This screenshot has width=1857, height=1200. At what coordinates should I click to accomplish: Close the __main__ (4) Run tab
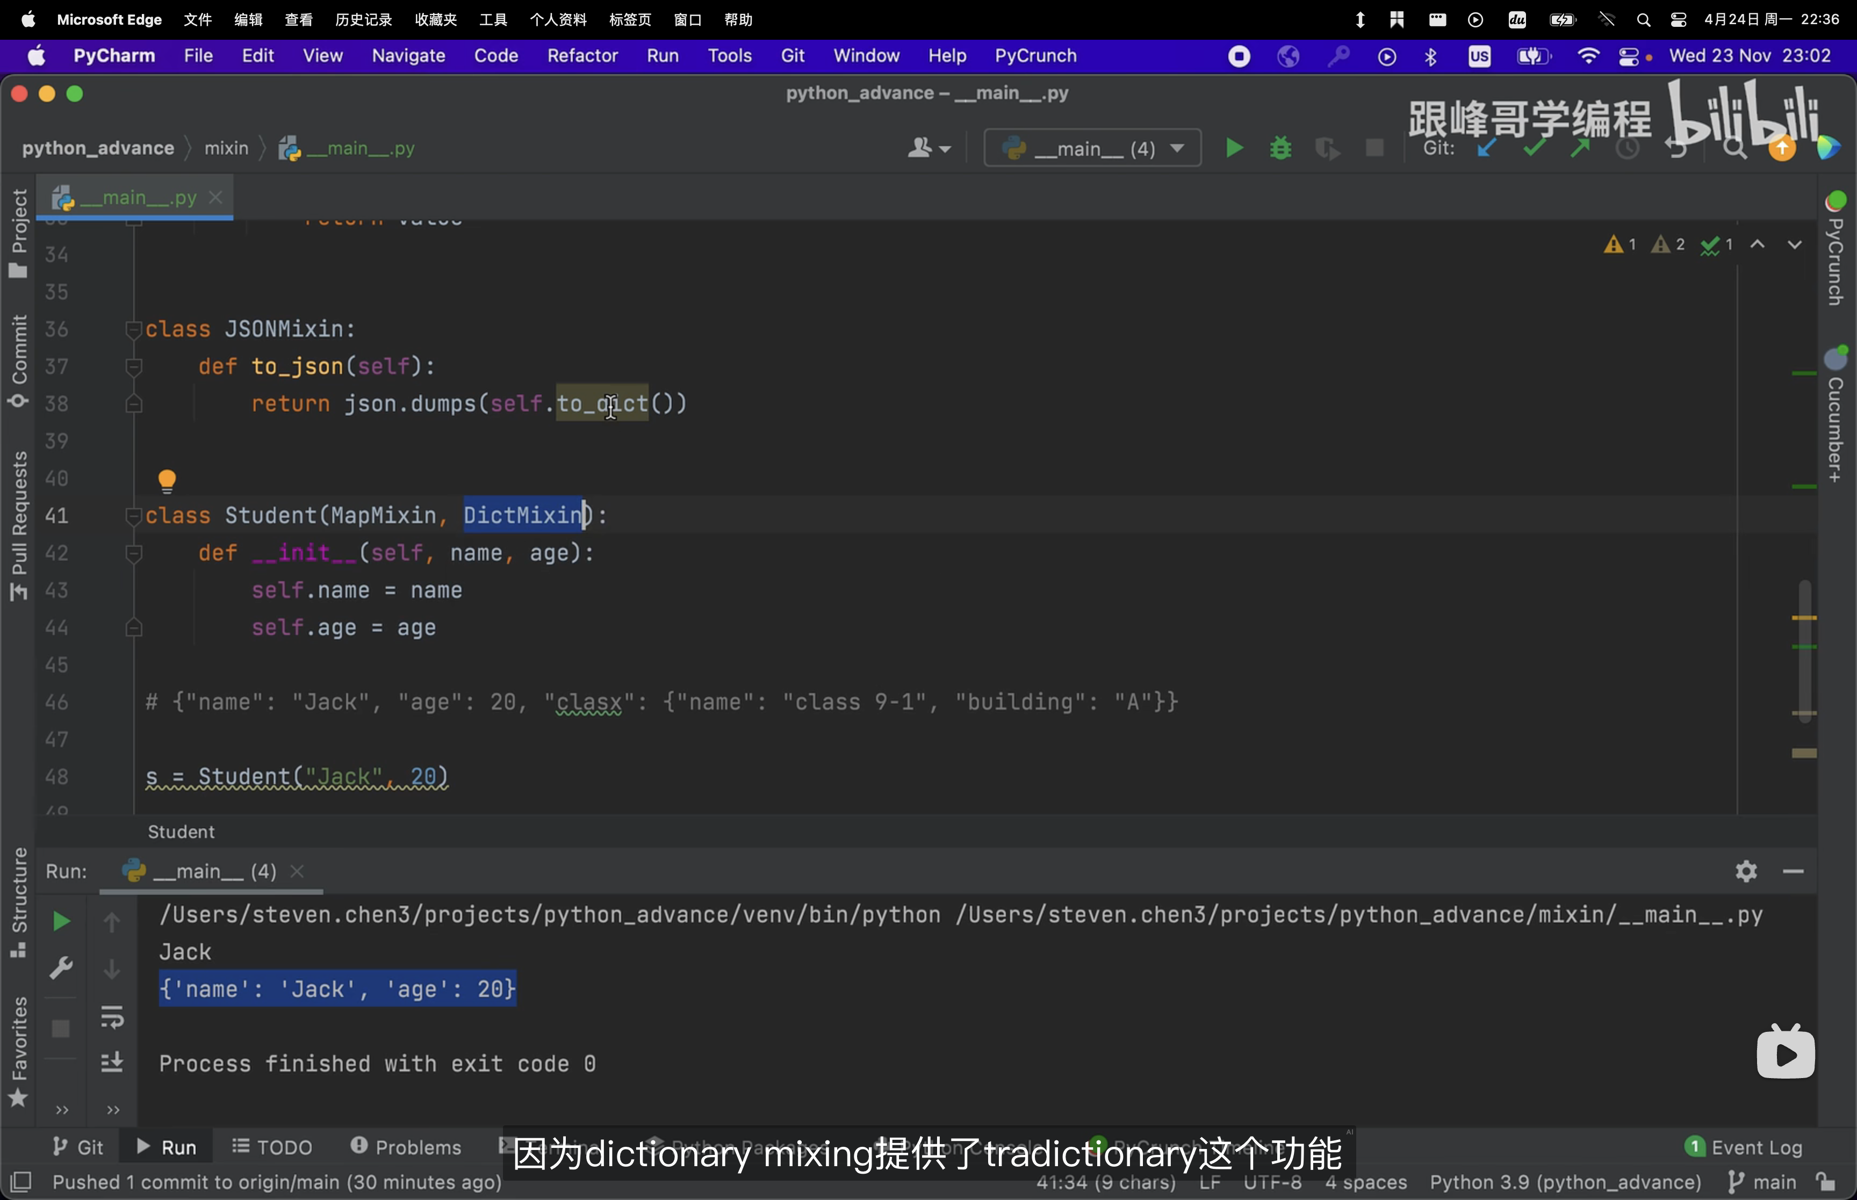coord(297,871)
